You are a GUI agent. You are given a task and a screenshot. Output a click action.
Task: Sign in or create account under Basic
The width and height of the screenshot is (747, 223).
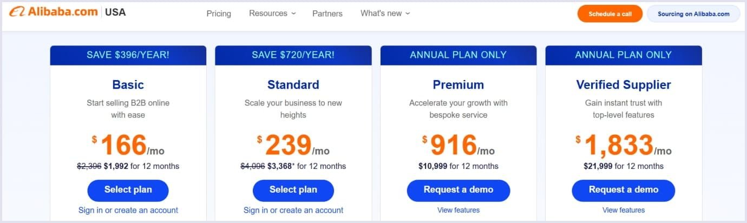coord(128,210)
